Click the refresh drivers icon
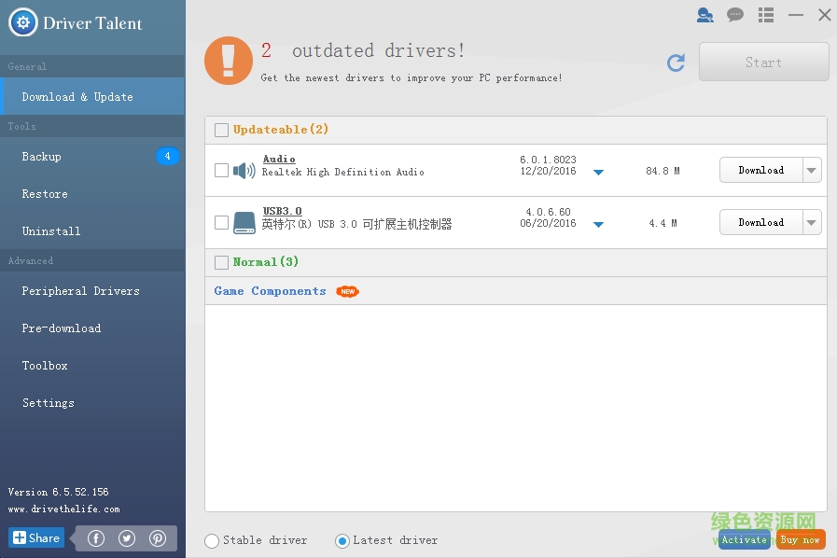Viewport: 837px width, 558px height. [675, 63]
